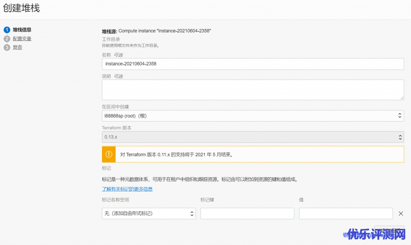Viewport: 411px width, 245px height.
Task: Click the step 3 circle icon
Action: tap(6, 47)
